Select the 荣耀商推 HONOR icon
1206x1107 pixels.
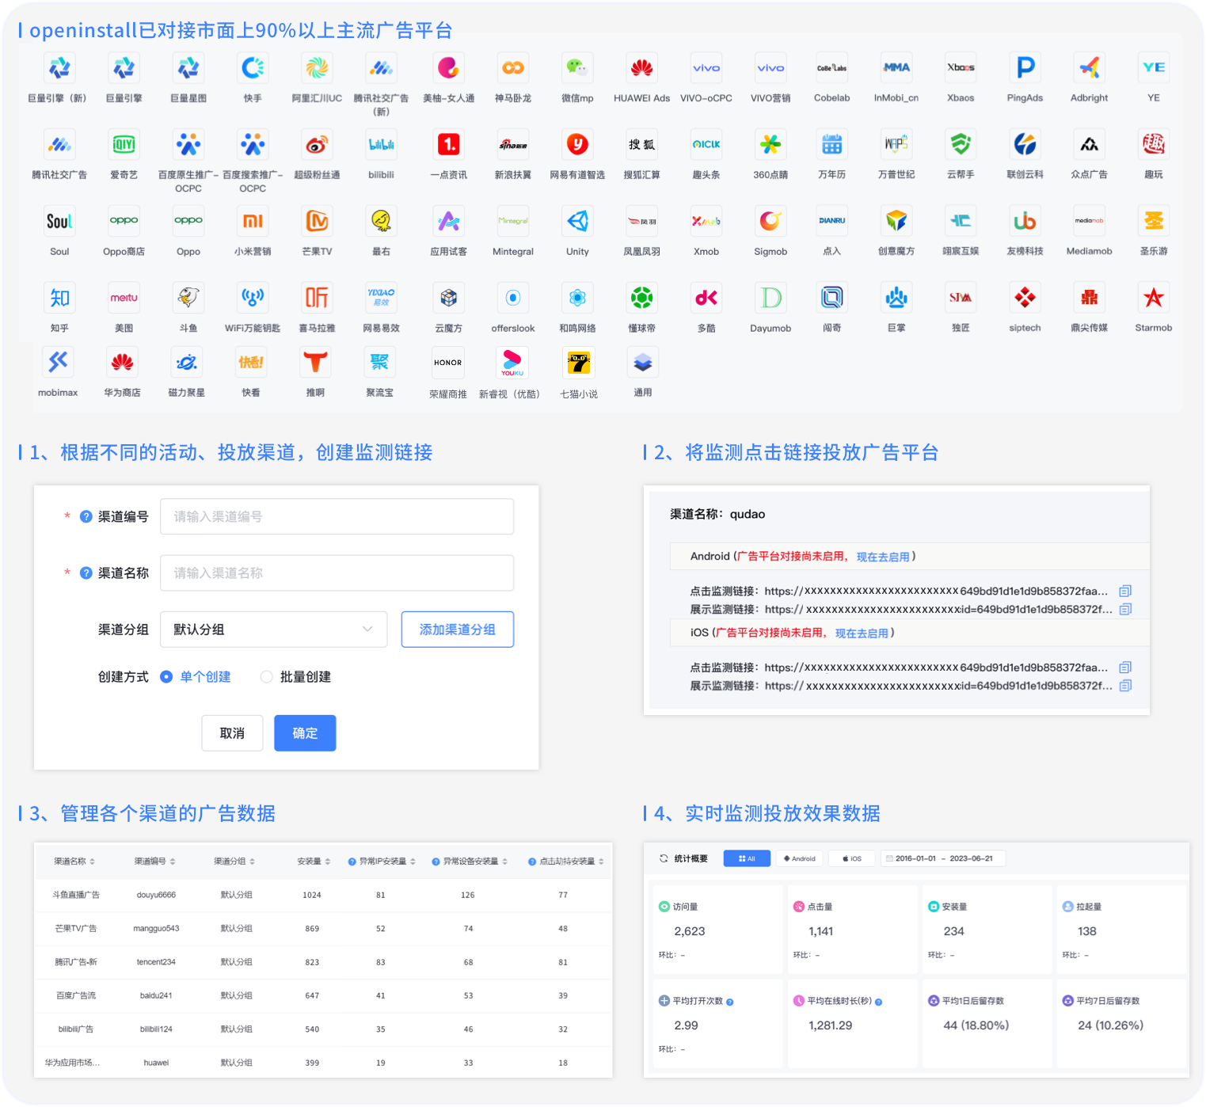tap(447, 363)
